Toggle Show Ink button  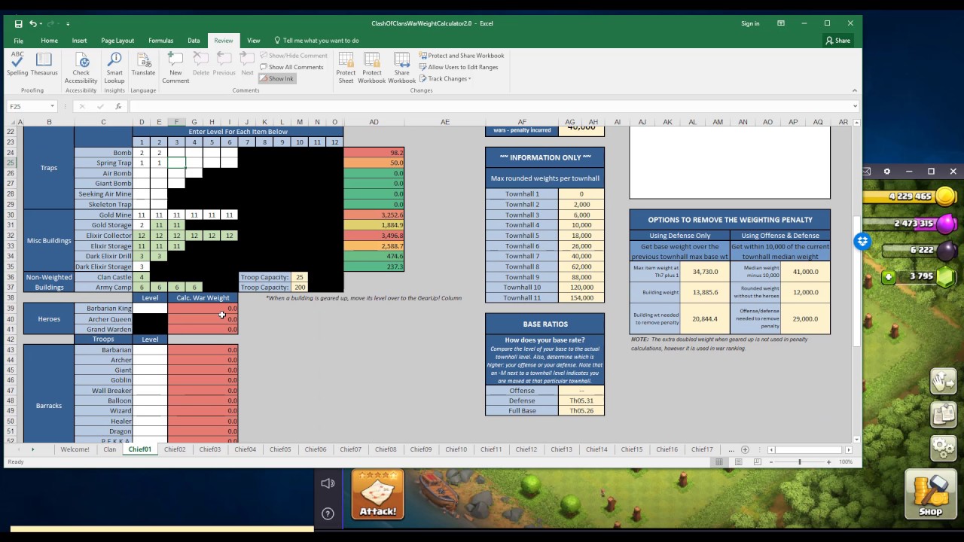[x=277, y=78]
